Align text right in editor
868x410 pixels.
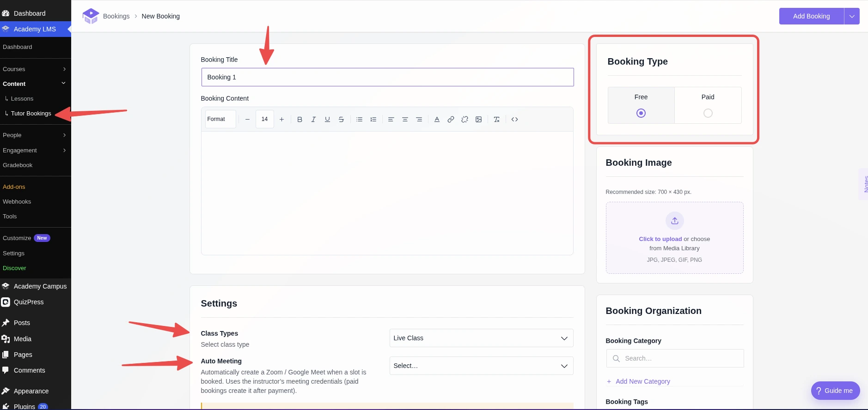[x=419, y=120]
